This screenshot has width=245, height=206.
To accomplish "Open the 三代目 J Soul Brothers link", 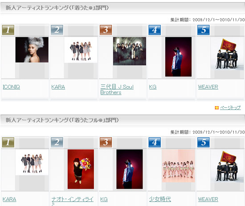I will coord(117,90).
